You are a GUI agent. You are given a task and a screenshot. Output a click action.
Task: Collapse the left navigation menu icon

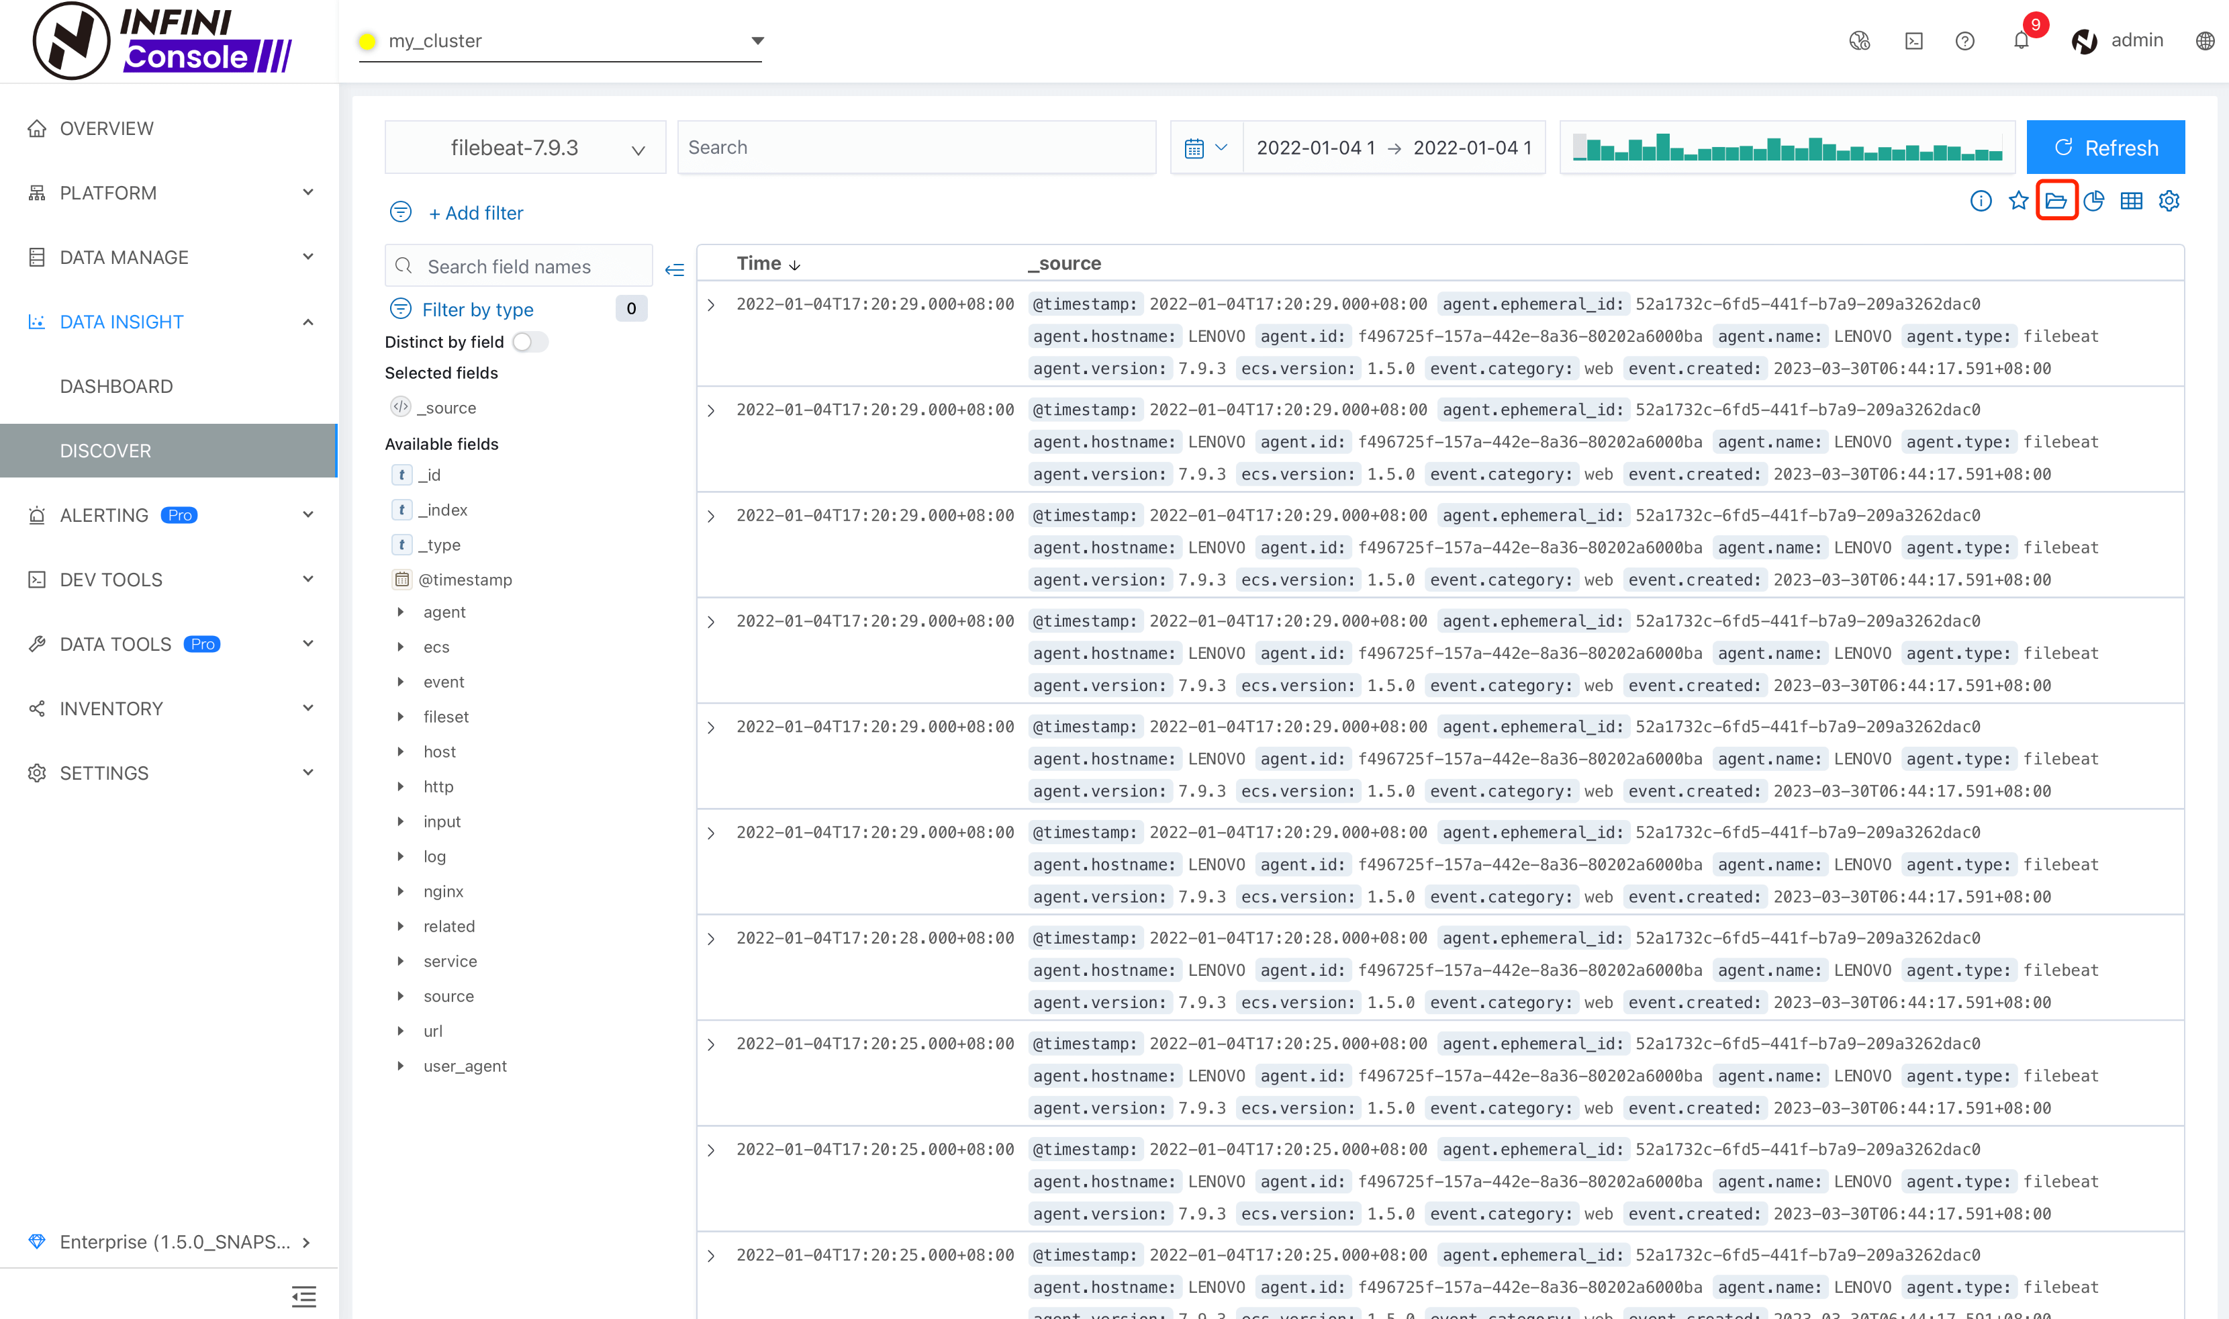[304, 1296]
